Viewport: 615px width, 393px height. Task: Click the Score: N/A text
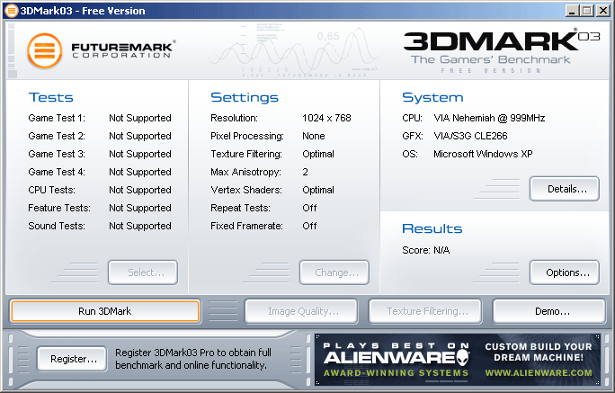[425, 250]
